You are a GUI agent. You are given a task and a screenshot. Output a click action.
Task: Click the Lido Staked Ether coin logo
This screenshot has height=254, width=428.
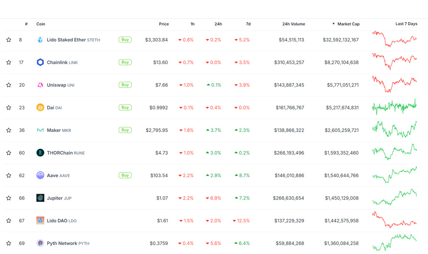40,40
